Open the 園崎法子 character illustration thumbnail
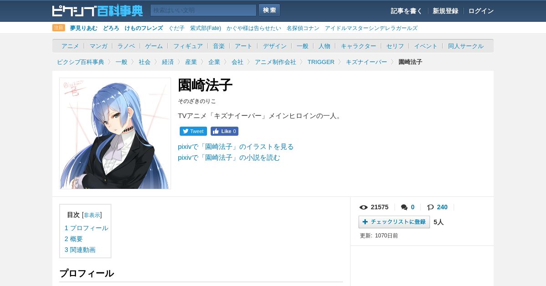546x286 pixels. click(115, 133)
